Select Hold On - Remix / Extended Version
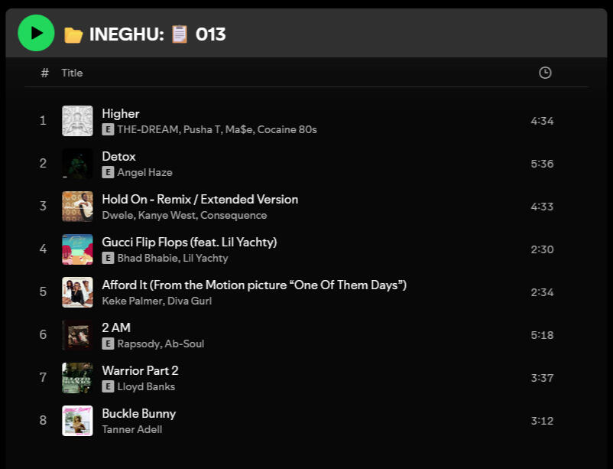Screen dimensions: 613x469 coord(199,199)
